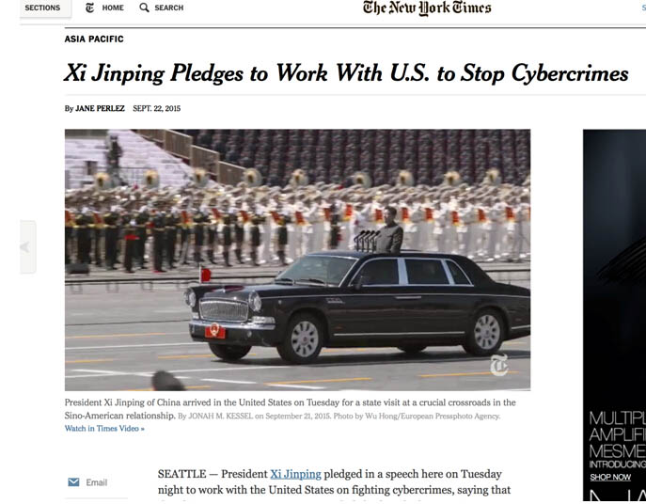Click the black advertisement banner
The width and height of the screenshot is (646, 504).
click(614, 315)
